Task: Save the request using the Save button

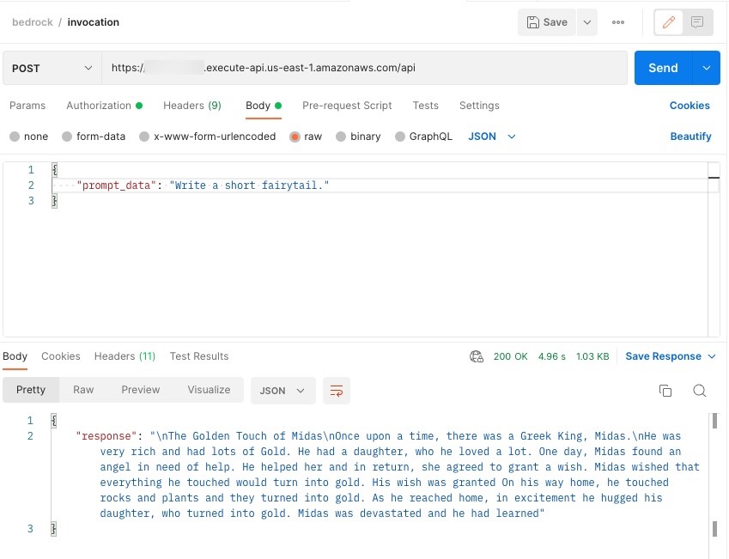Action: pos(547,22)
